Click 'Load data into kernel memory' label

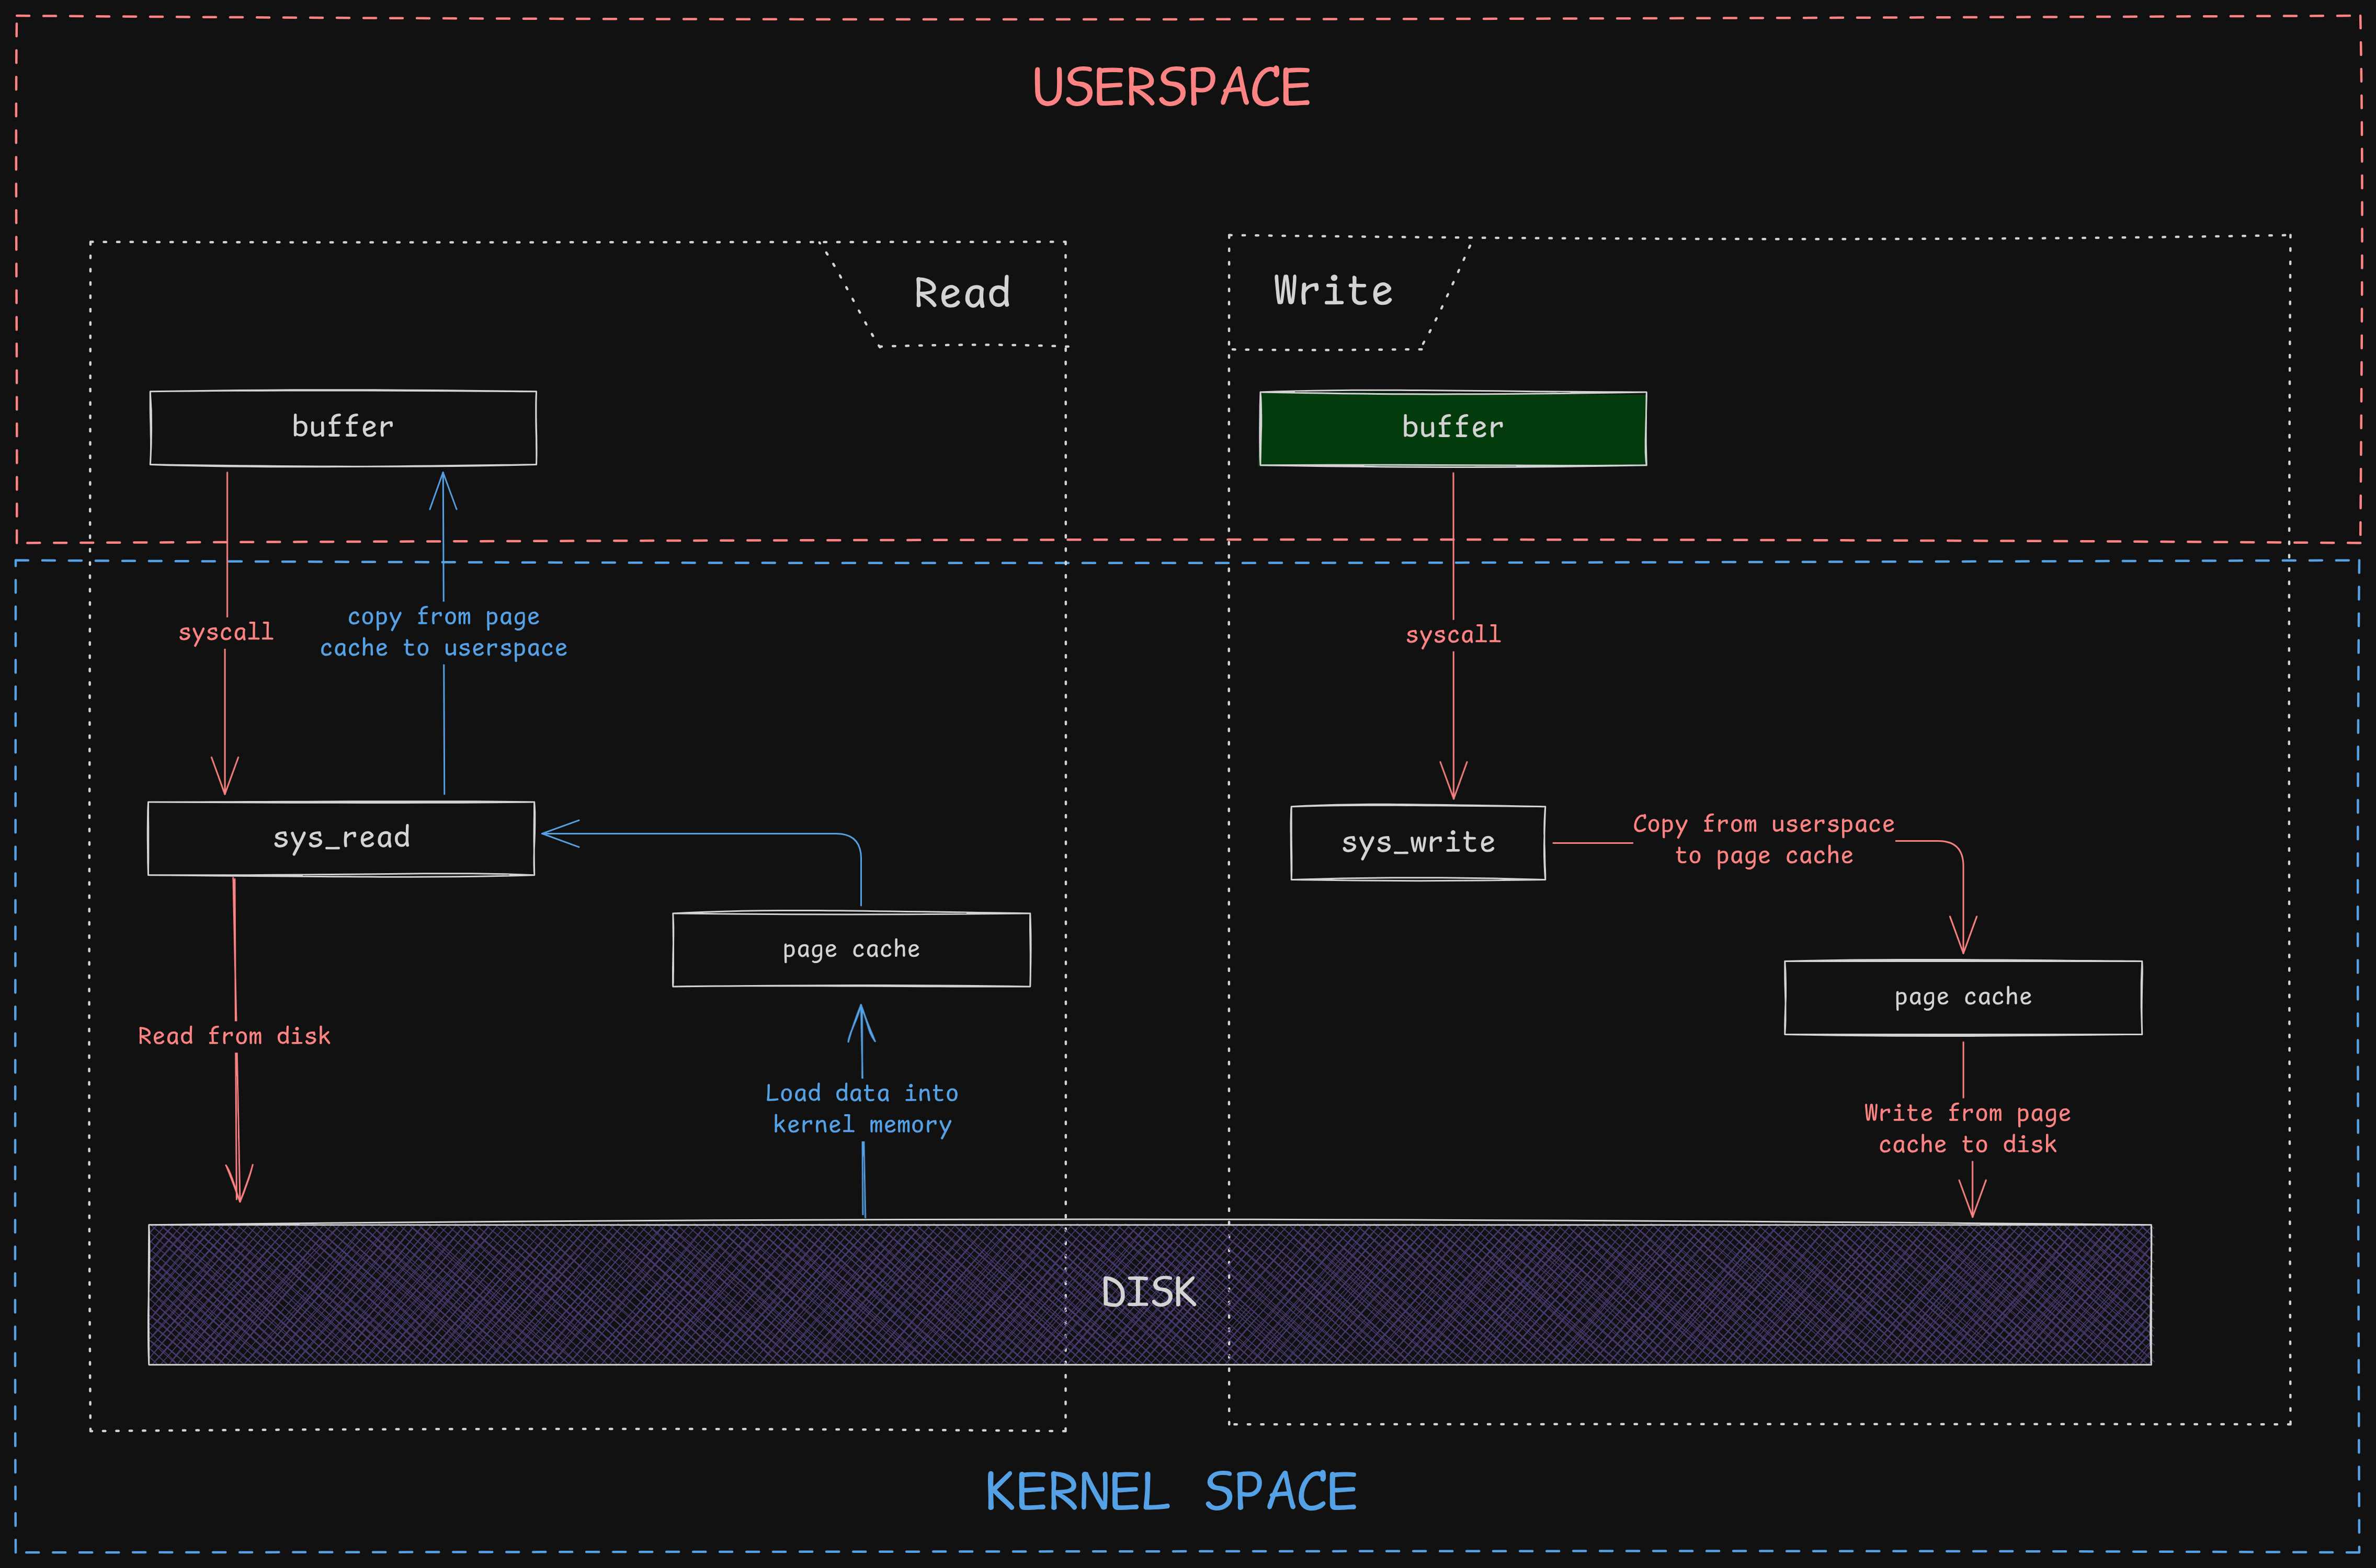coord(861,1109)
